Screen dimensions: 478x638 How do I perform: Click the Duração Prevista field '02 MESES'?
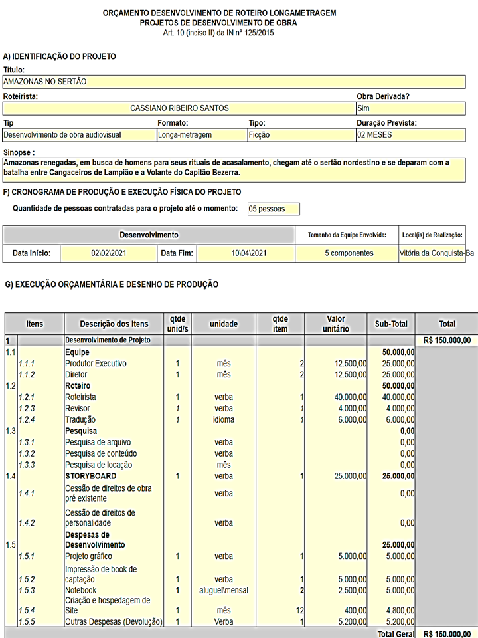pos(411,135)
